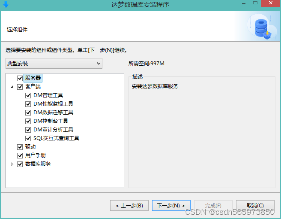281x219 pixels.
Task: Select the SQL交互式查询工具 tree label
Action: click(56, 138)
